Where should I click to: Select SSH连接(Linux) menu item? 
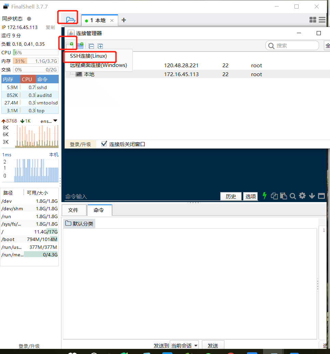tap(88, 56)
